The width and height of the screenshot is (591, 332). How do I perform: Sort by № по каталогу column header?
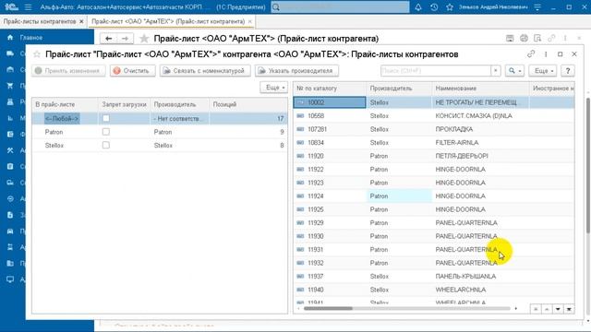[330, 89]
